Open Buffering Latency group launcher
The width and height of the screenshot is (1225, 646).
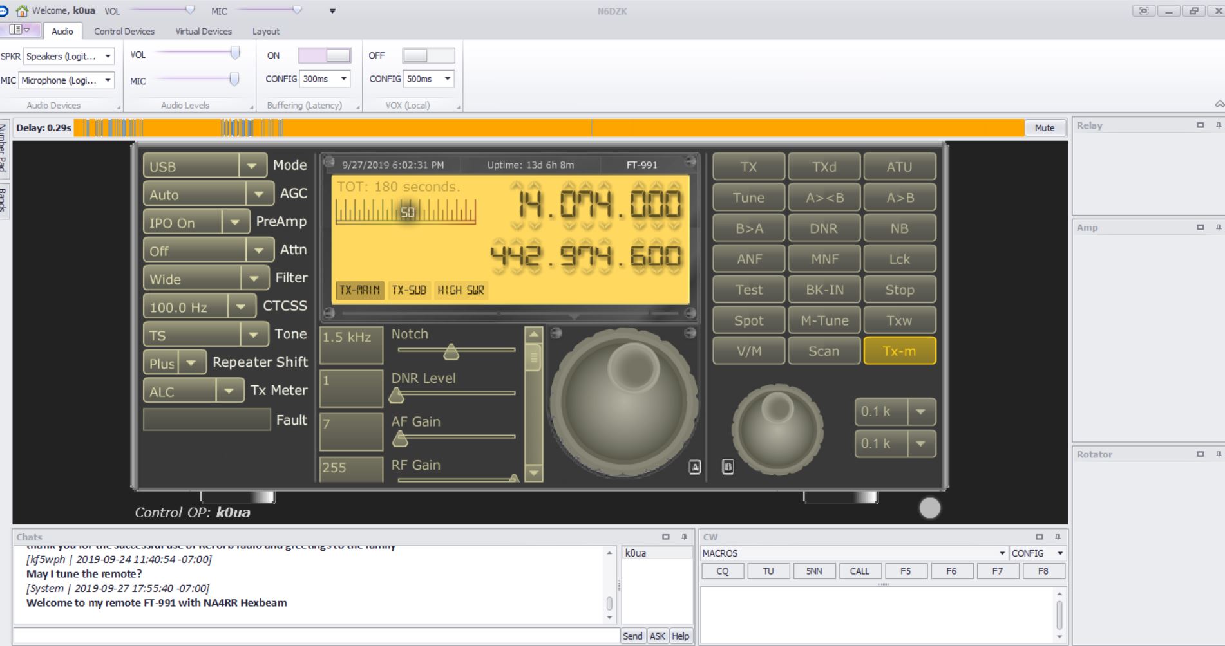(358, 107)
